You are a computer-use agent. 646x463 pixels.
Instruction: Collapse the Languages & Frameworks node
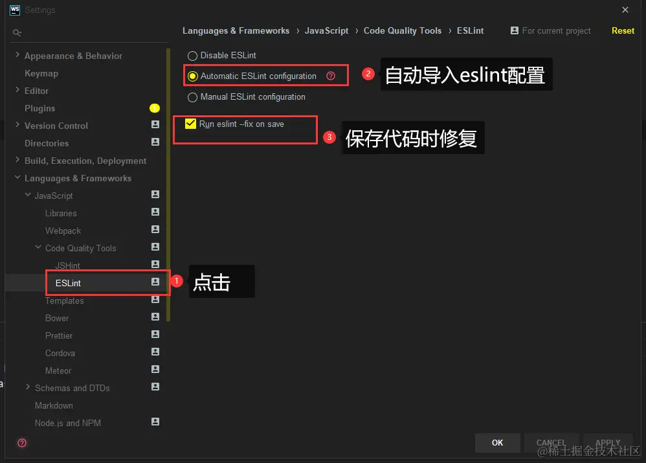coord(17,177)
